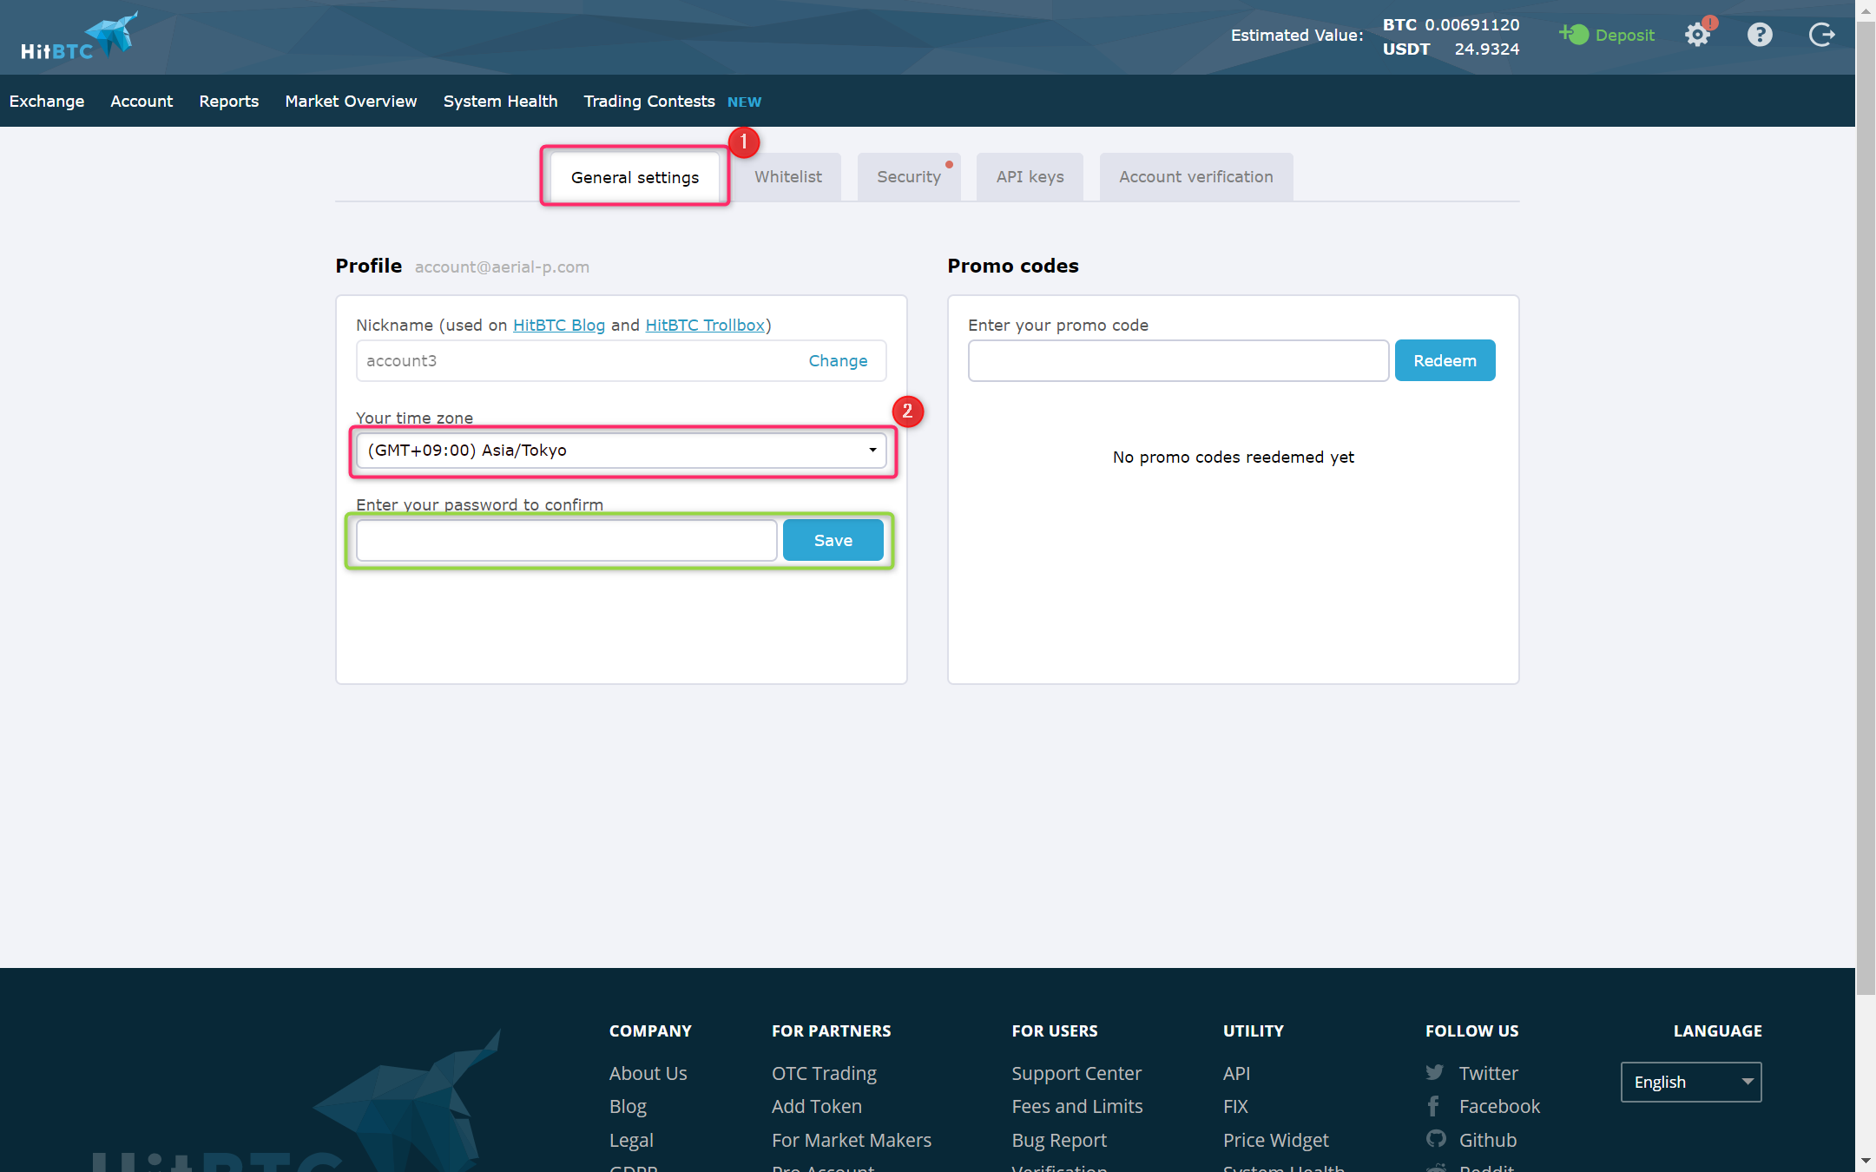Click the Save button

[833, 540]
